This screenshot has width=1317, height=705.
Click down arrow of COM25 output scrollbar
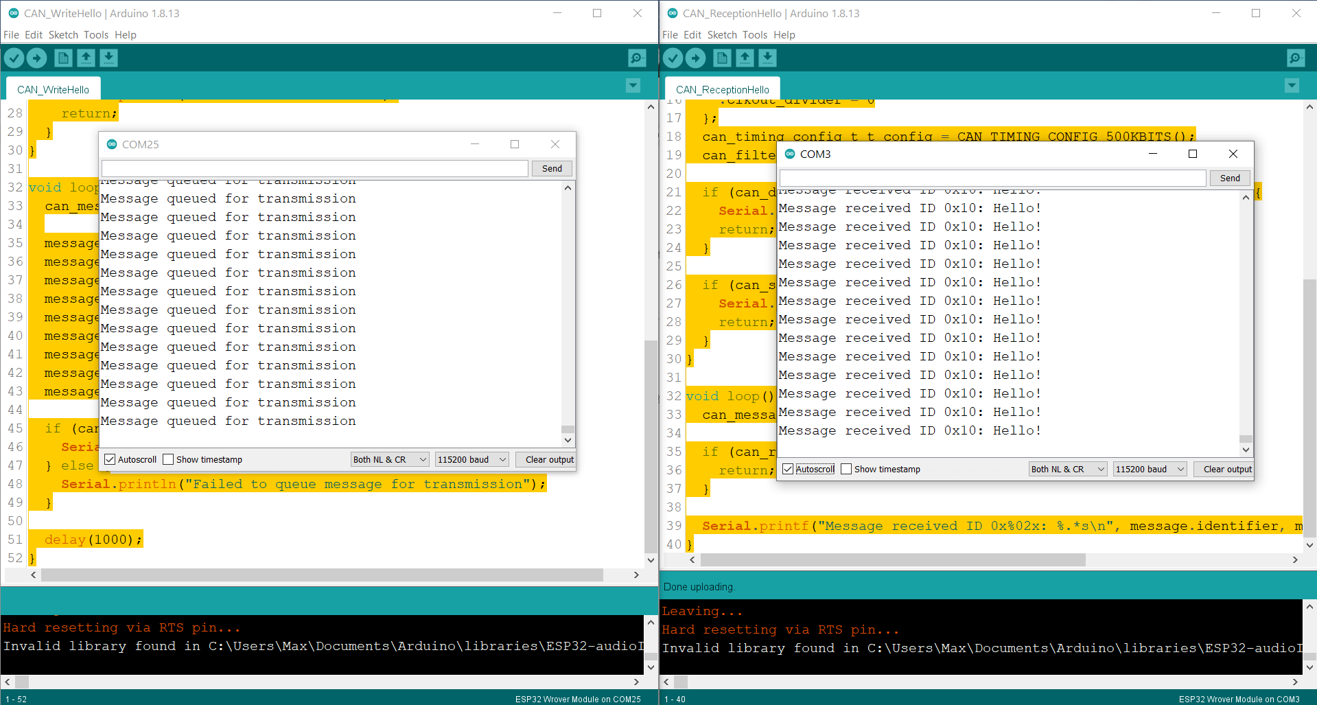(x=568, y=440)
